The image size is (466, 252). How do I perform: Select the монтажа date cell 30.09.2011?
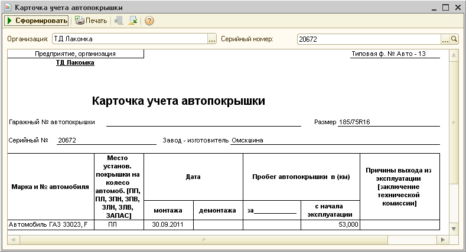pos(168,224)
